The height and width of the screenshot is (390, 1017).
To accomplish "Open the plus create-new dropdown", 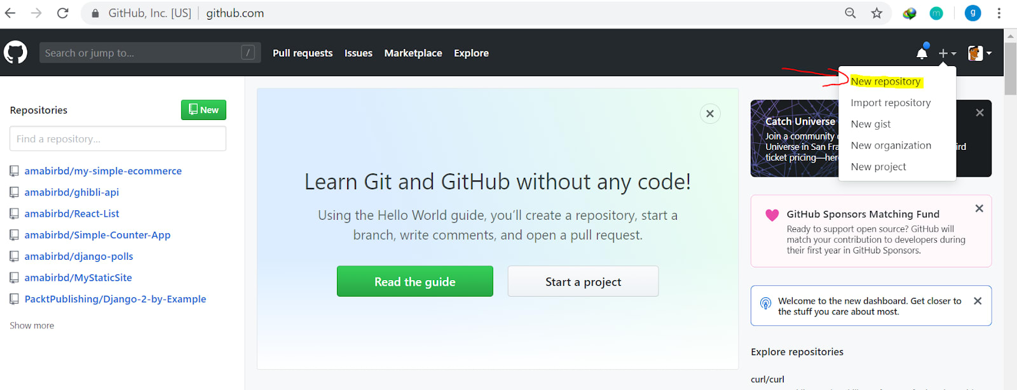I will (x=947, y=53).
